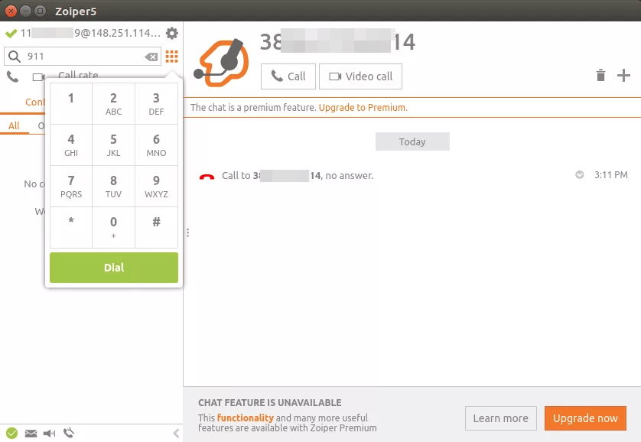Open account settings gear icon

[x=171, y=33]
